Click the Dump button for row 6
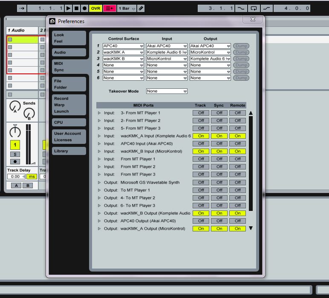 click(x=241, y=78)
